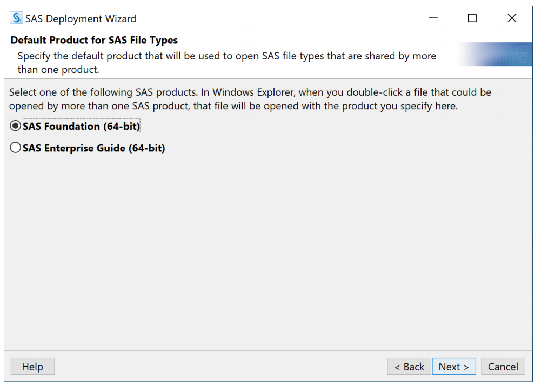Minimize the SAS Deployment Wizard window
This screenshot has width=535, height=386.
coord(433,18)
